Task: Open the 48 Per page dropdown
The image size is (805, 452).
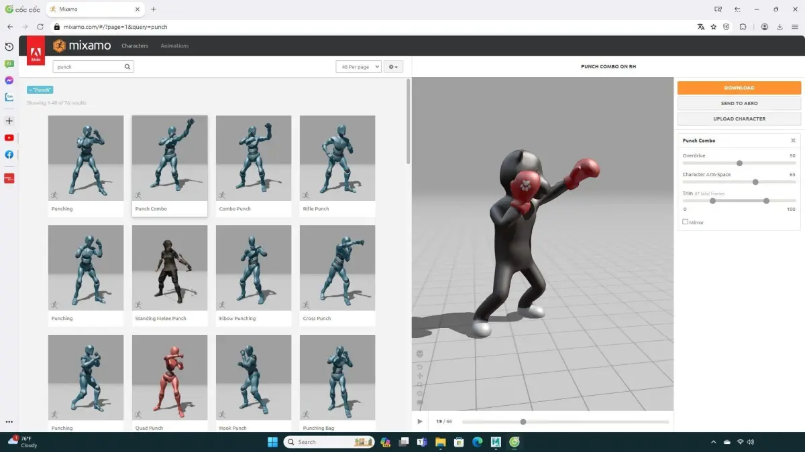Action: (x=359, y=67)
